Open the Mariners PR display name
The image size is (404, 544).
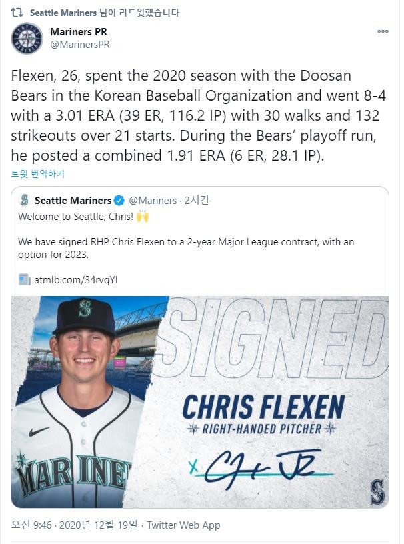[x=79, y=32]
